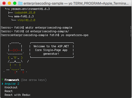Screen dimensions: 132x98
Task: Click the Framework prompt label
Action: (x=12, y=80)
